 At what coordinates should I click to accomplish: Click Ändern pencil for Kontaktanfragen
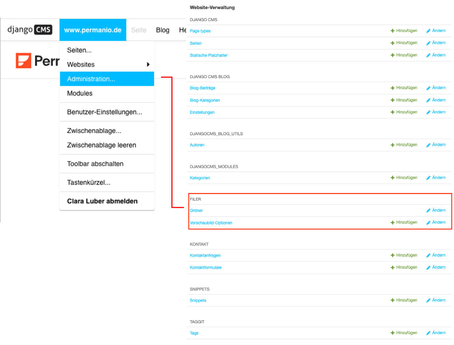[x=436, y=255]
